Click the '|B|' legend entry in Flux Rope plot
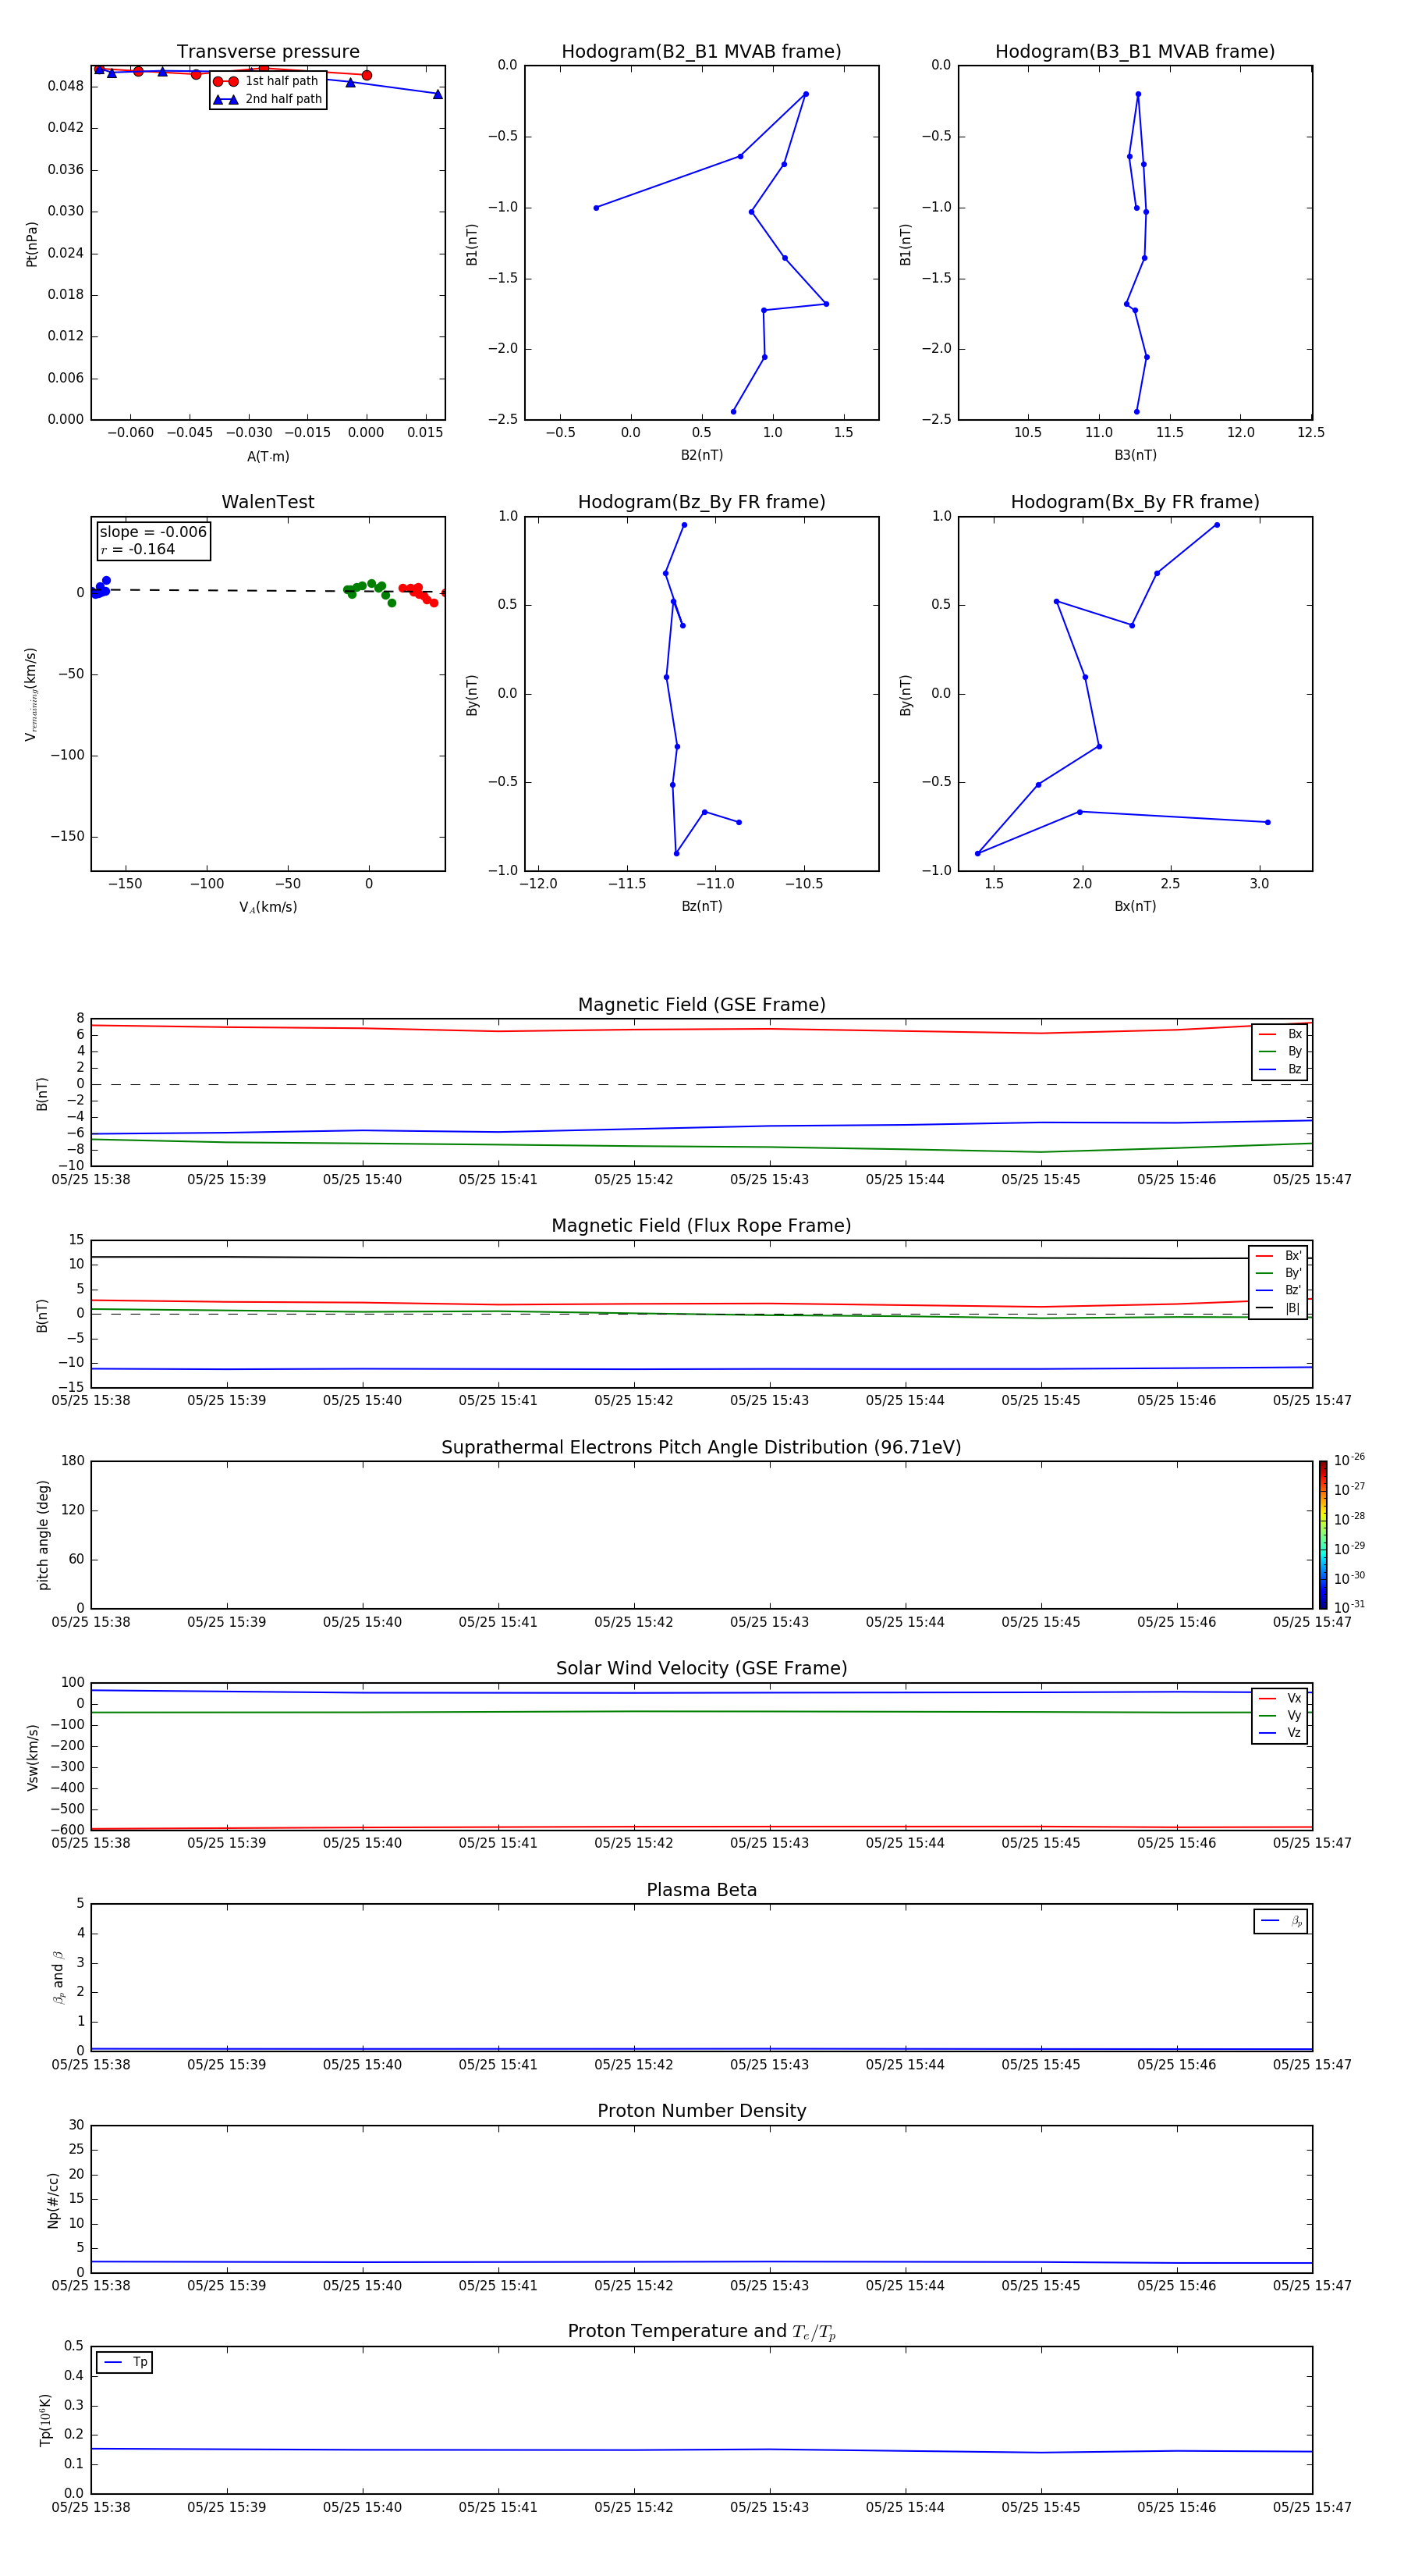This screenshot has width=1404, height=2576. [x=1279, y=1308]
